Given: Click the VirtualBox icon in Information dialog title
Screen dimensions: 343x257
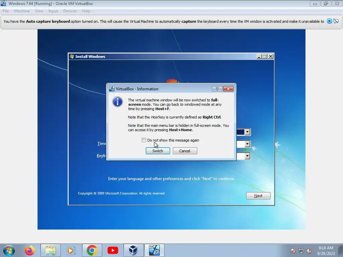Looking at the screenshot, I should pos(112,89).
